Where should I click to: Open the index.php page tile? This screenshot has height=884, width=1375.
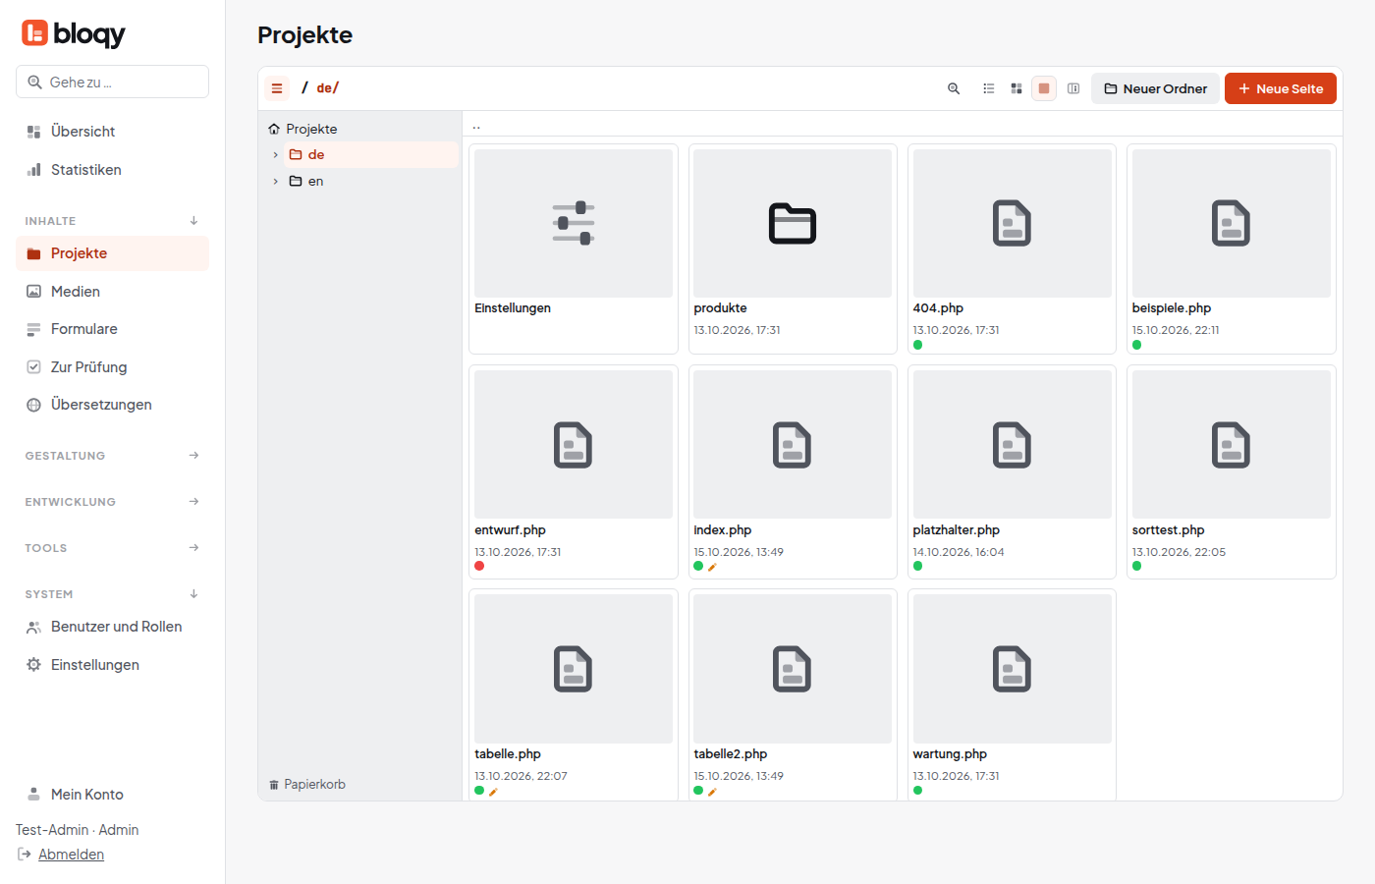pos(793,472)
